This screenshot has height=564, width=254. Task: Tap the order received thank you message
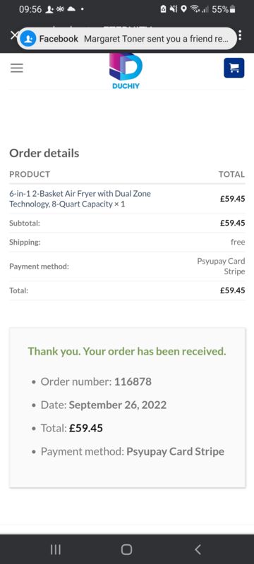pos(127,351)
